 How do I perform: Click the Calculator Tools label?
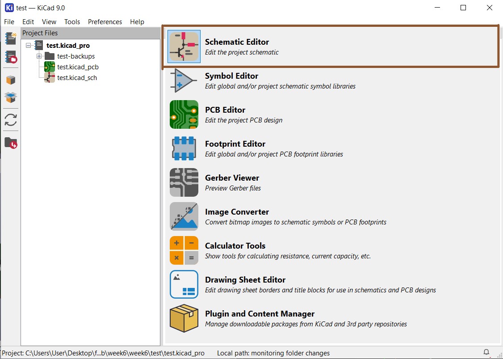pyautogui.click(x=235, y=246)
